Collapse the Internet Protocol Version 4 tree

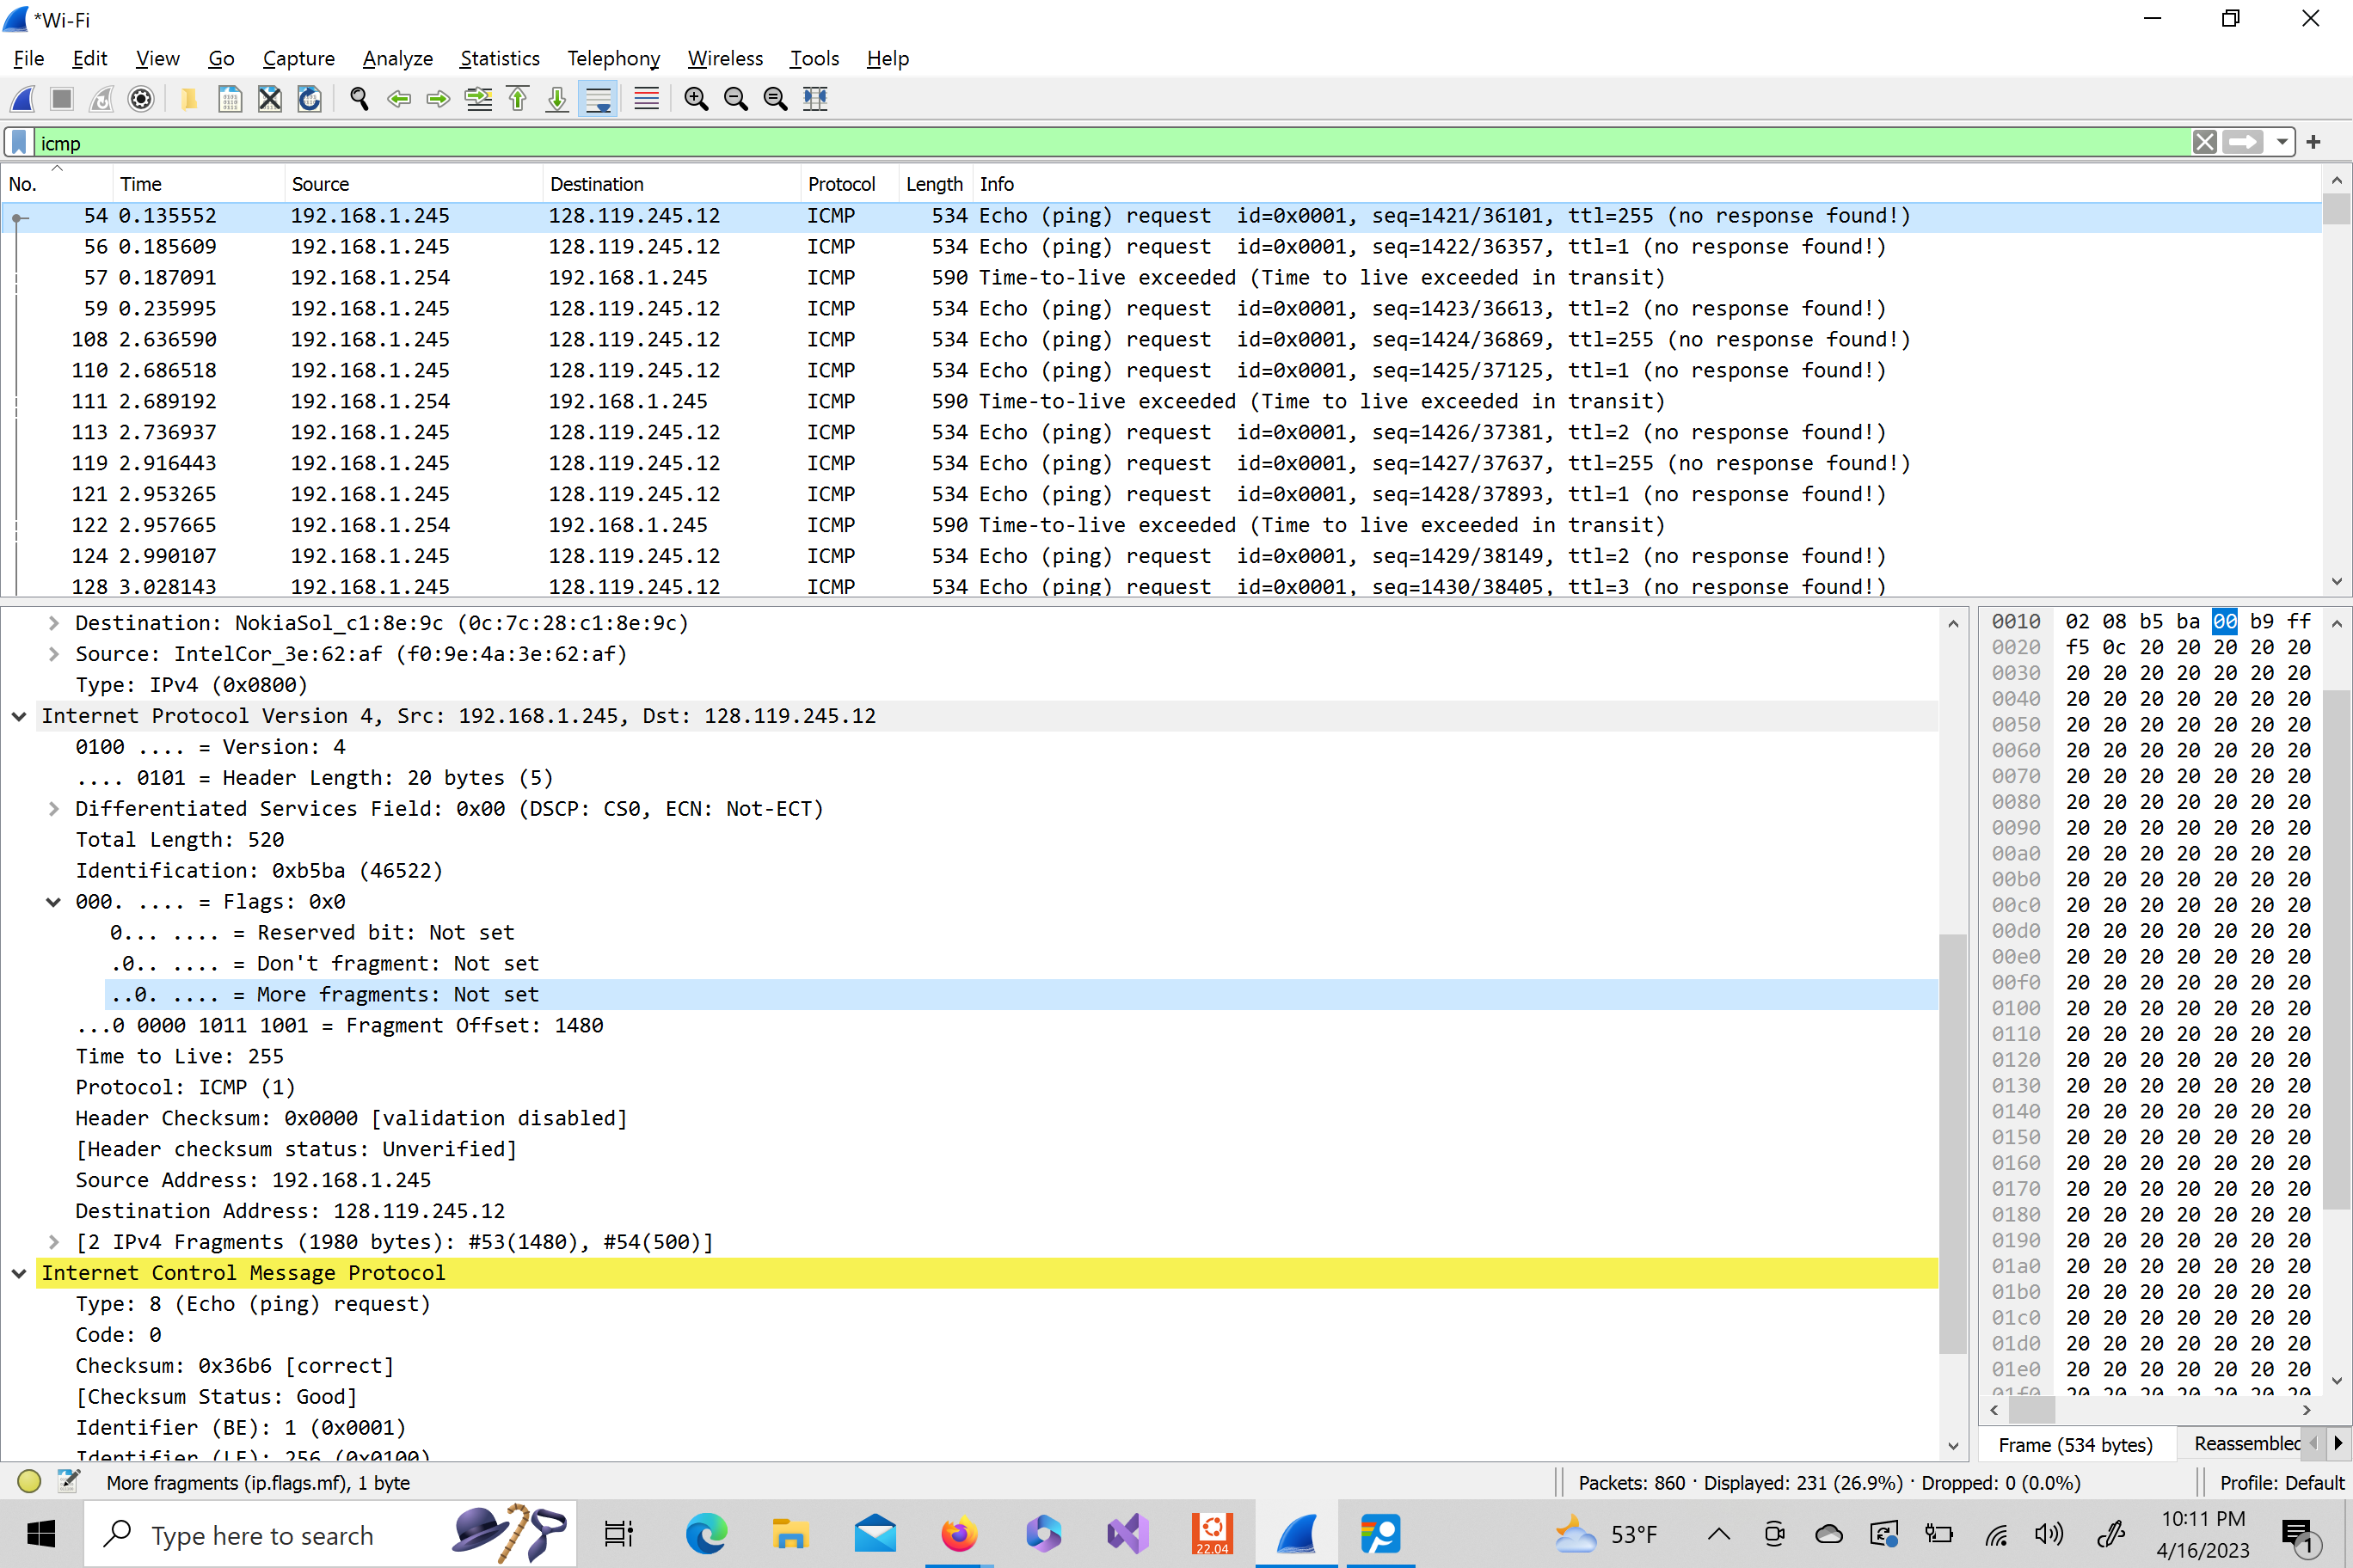19,716
